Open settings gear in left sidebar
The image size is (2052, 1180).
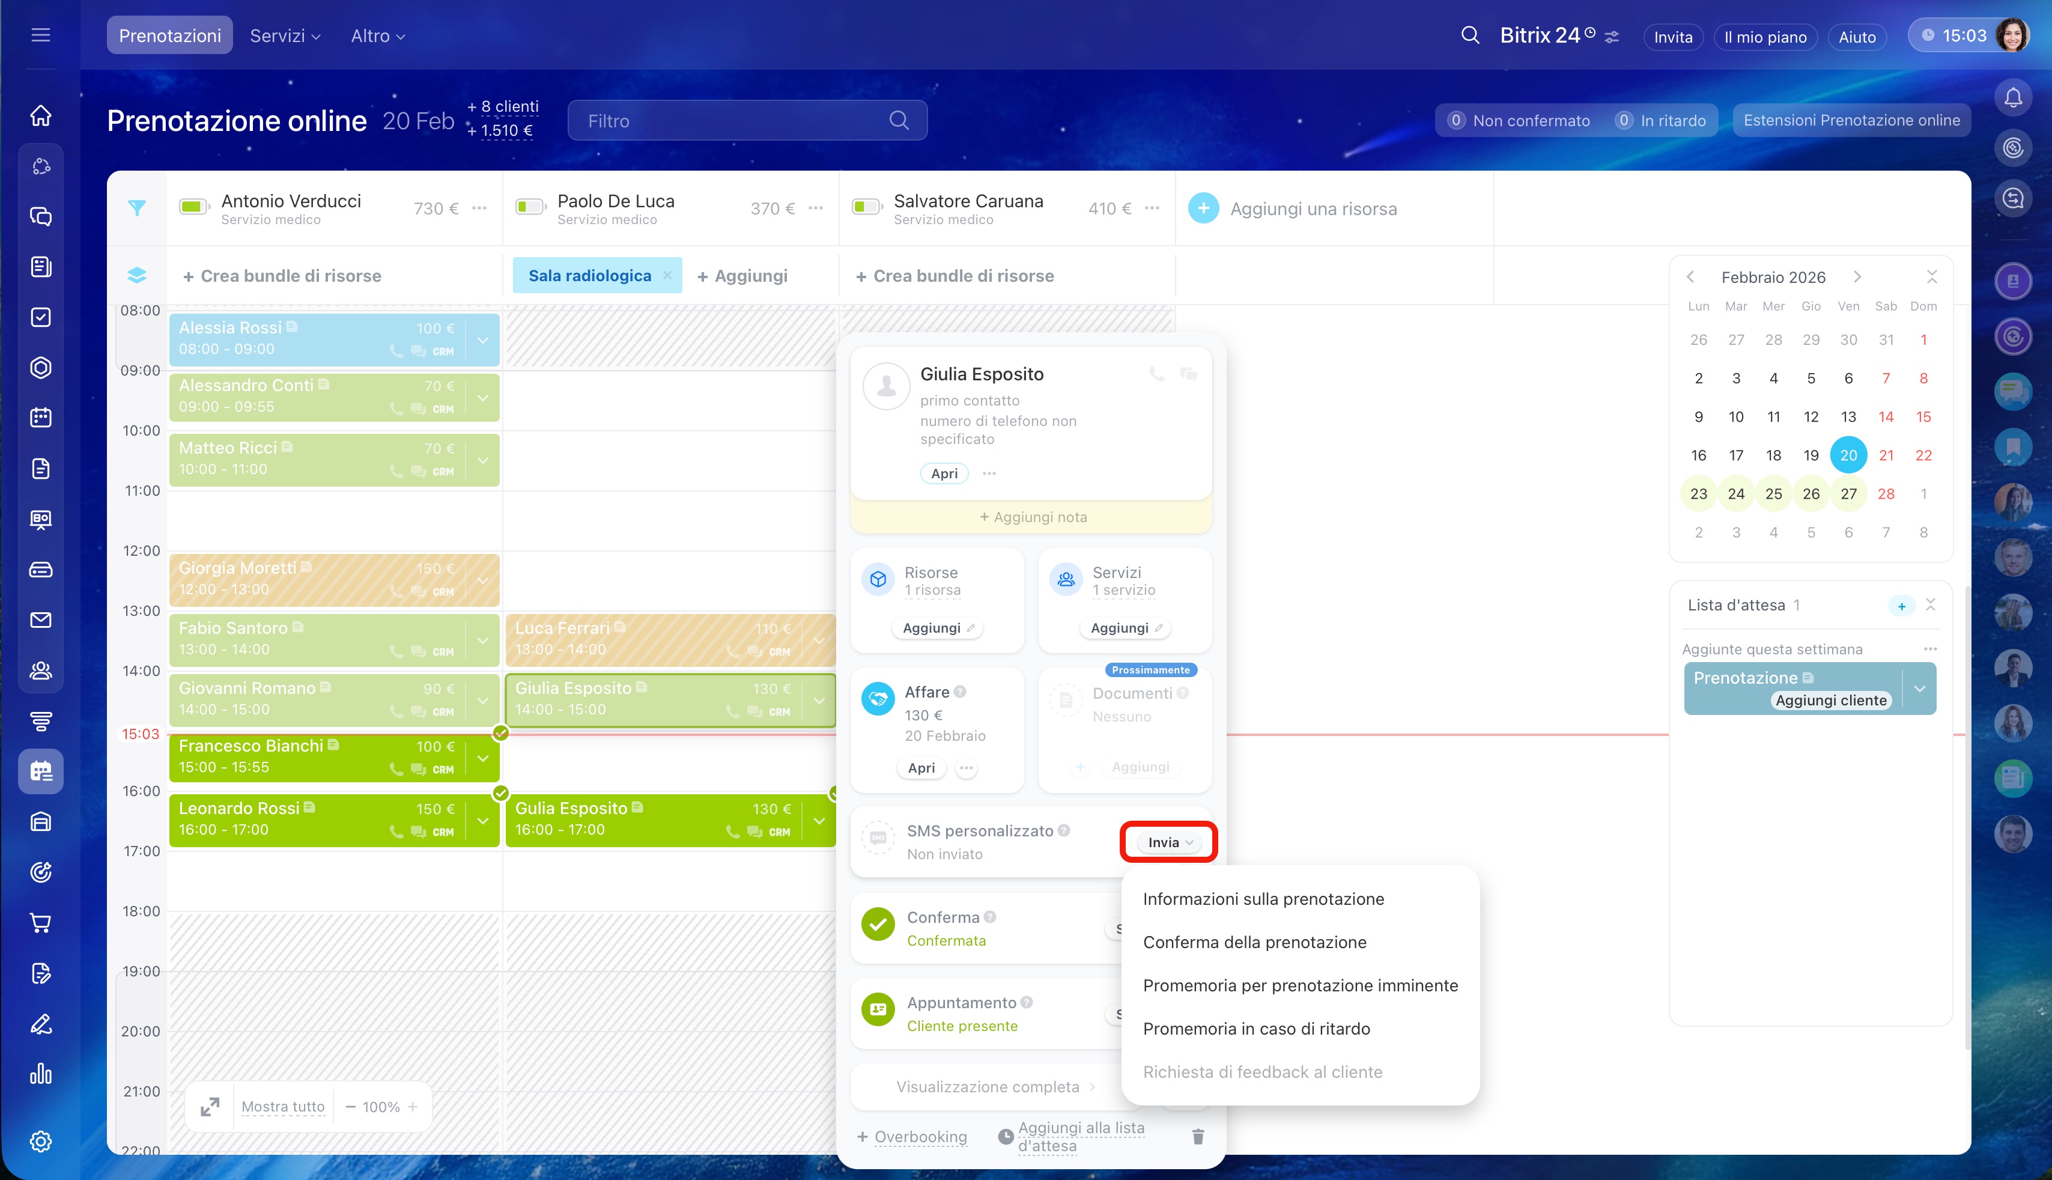[40, 1141]
